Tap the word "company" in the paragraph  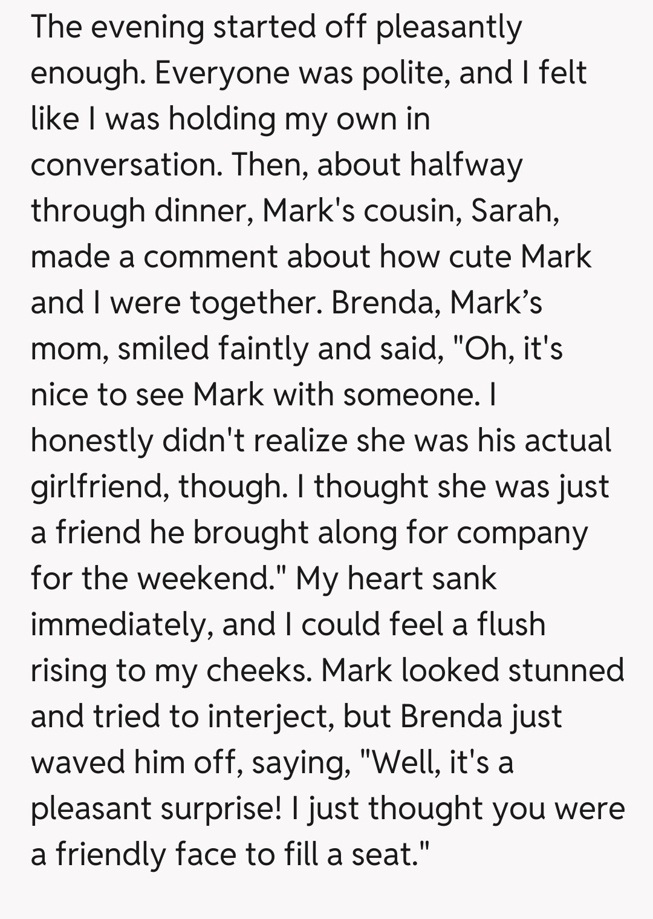(522, 534)
